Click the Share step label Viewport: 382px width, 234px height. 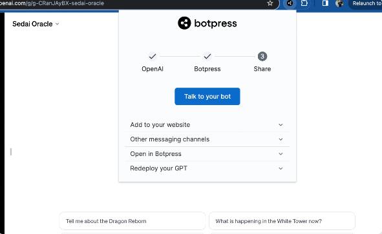coord(262,69)
